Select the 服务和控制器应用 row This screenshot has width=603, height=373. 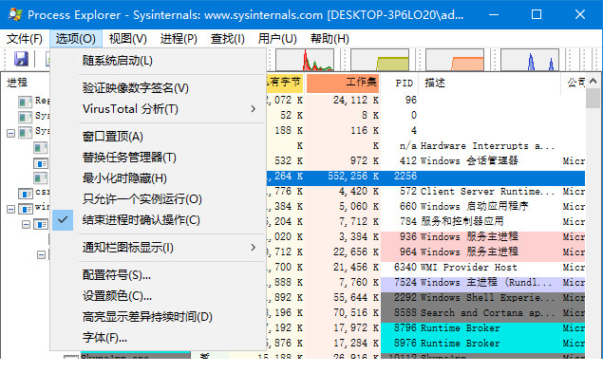click(425, 221)
